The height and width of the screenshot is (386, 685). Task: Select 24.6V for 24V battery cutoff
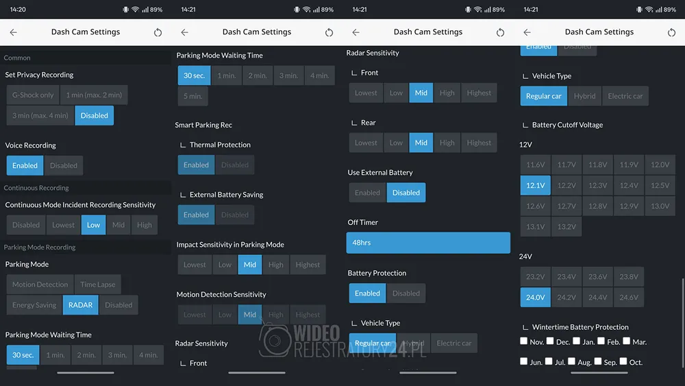click(x=628, y=298)
